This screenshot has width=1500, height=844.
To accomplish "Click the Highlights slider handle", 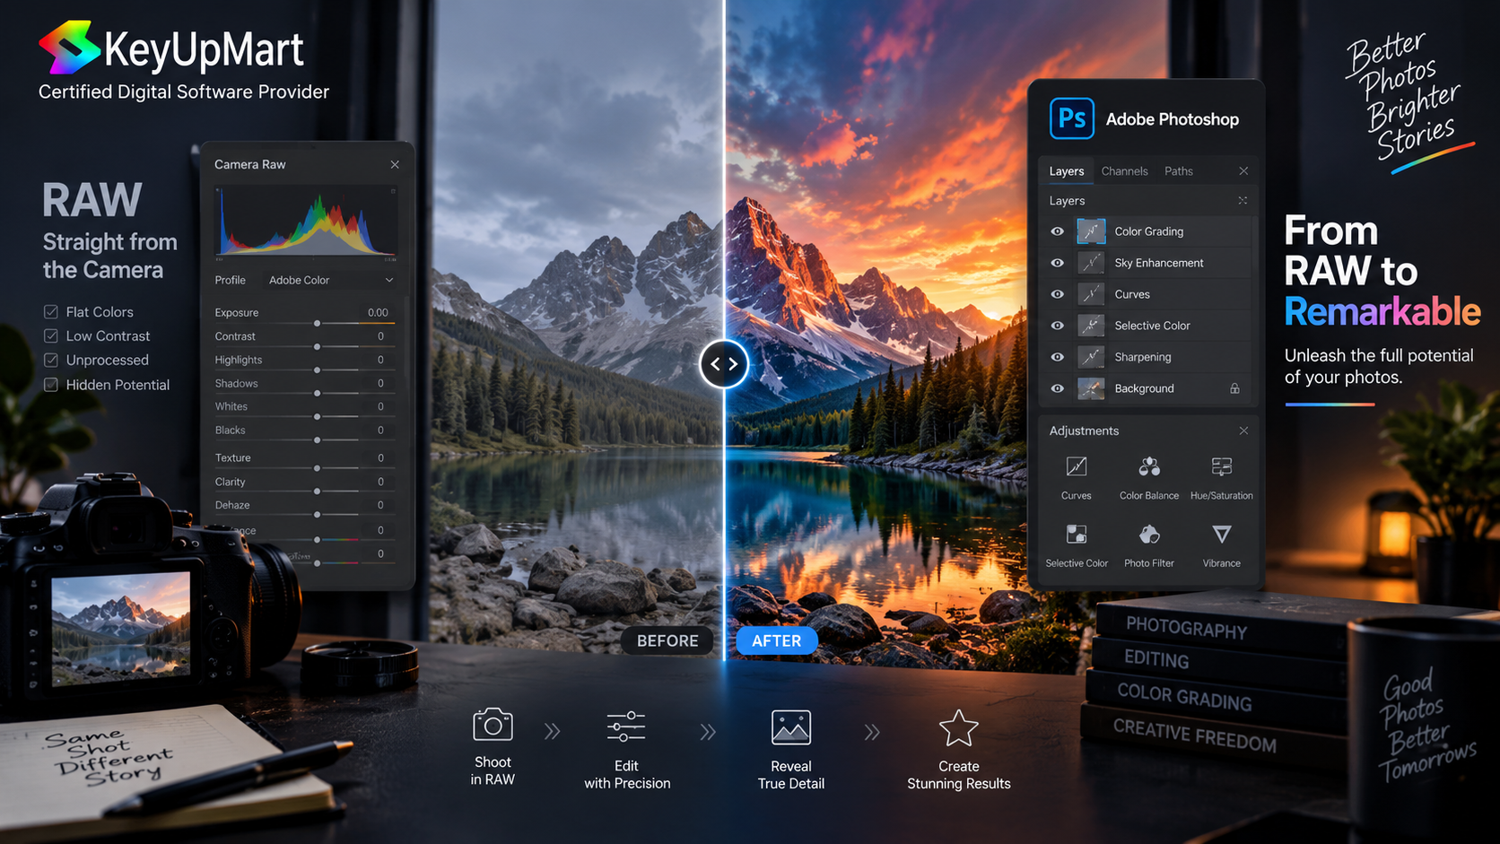I will point(317,370).
